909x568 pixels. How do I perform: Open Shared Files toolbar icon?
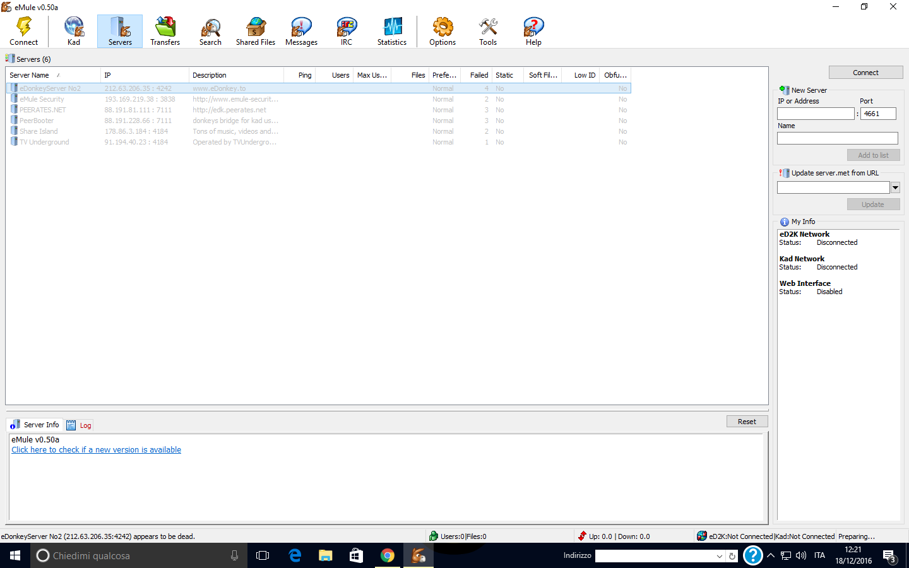[x=256, y=27]
